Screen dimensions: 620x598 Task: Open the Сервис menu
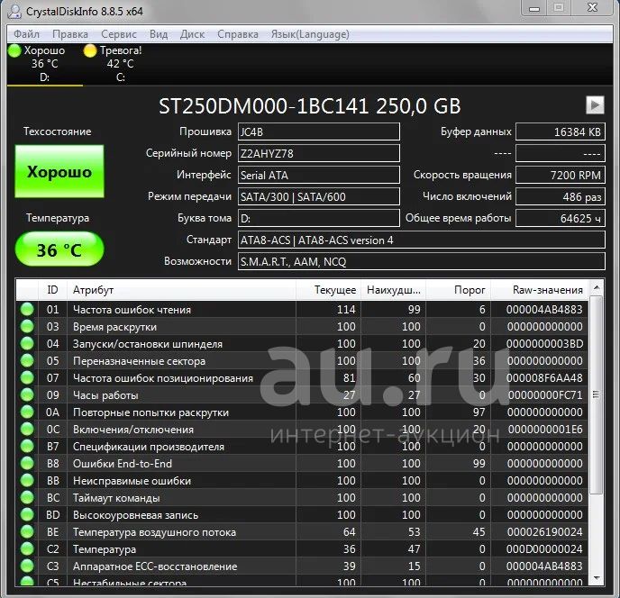pyautogui.click(x=119, y=34)
